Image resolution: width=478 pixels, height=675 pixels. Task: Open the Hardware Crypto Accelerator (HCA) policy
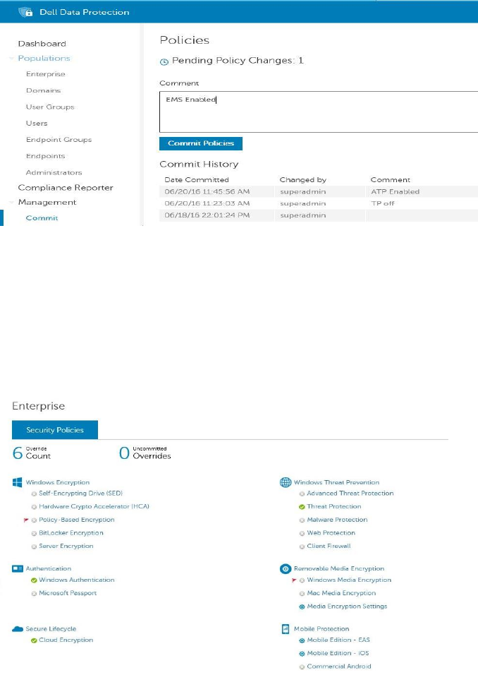(x=94, y=507)
